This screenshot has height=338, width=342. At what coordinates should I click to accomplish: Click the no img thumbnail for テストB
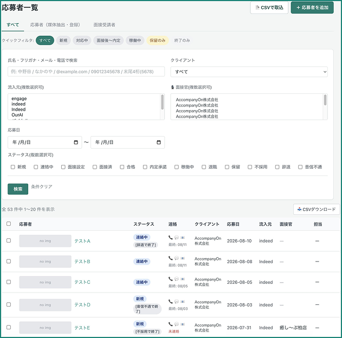coord(45,262)
